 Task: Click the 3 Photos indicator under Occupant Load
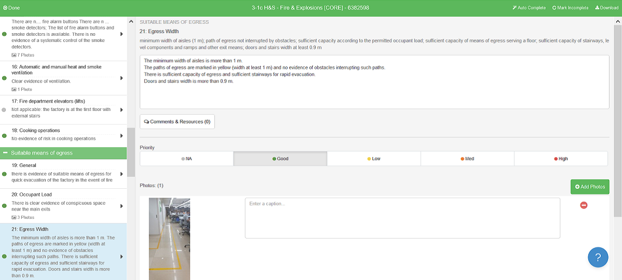coord(23,217)
